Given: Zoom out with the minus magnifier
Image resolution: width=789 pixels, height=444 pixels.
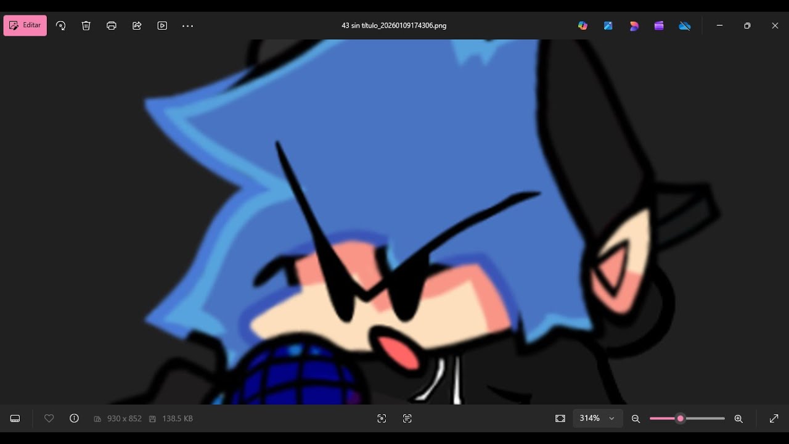Looking at the screenshot, I should [636, 419].
